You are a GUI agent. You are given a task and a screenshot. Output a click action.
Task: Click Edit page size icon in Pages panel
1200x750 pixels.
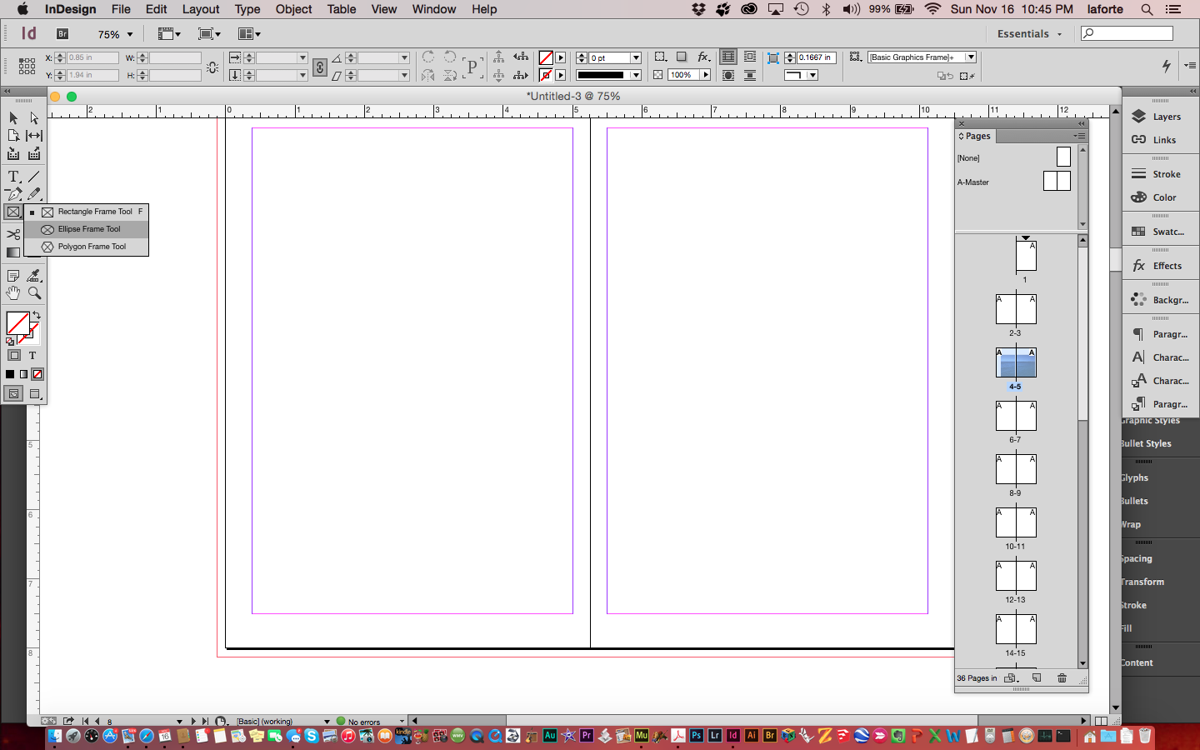click(x=1011, y=678)
